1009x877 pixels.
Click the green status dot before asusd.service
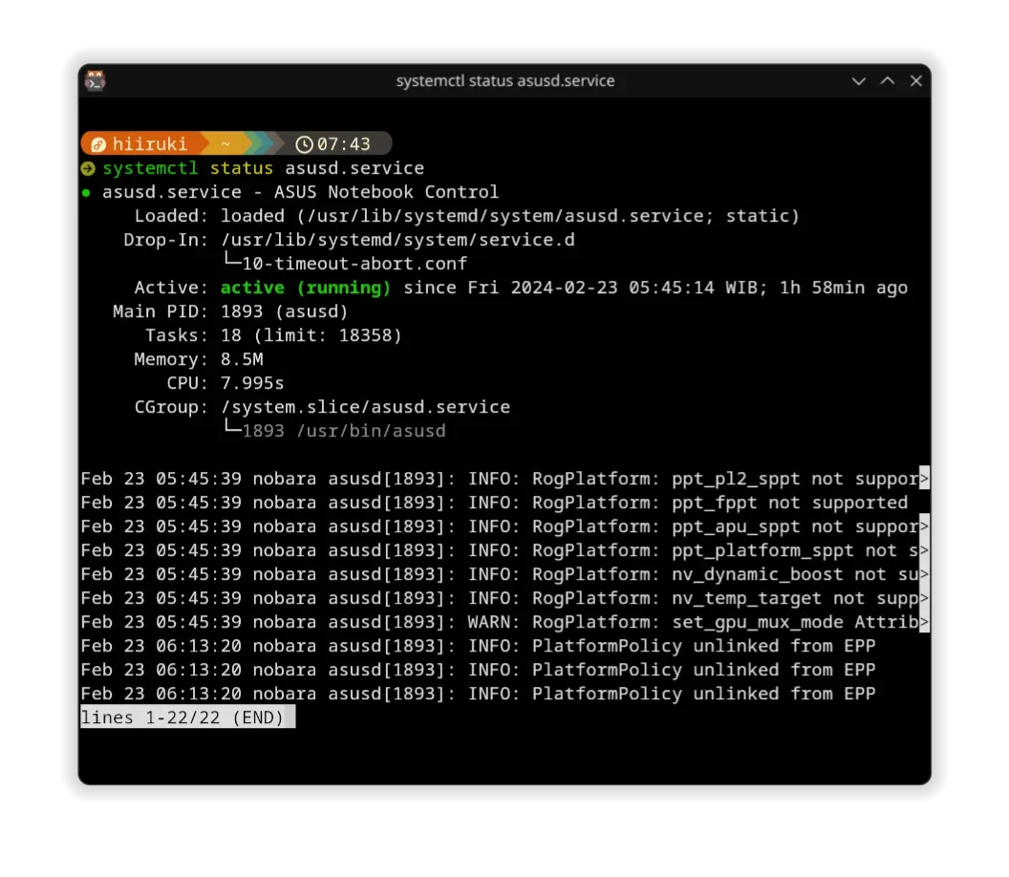tap(86, 193)
